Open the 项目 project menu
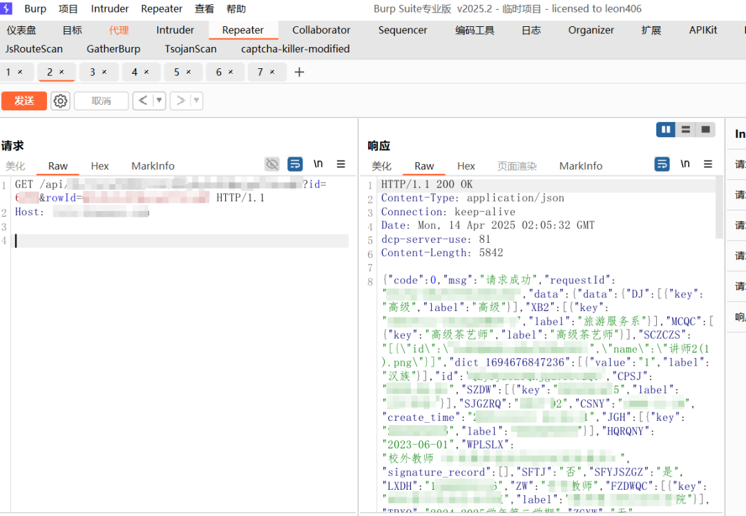Viewport: 746px width, 516px height. pos(68,8)
